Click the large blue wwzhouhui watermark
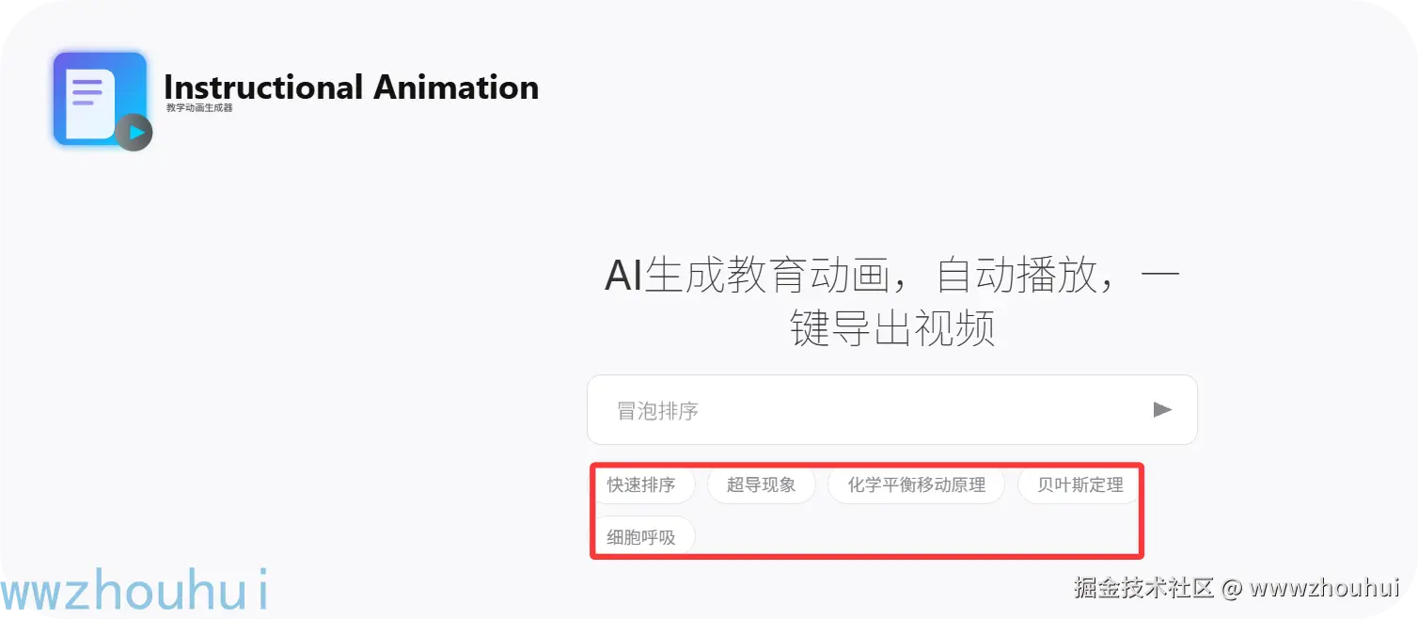Screen dimensions: 1418x619 click(x=136, y=590)
